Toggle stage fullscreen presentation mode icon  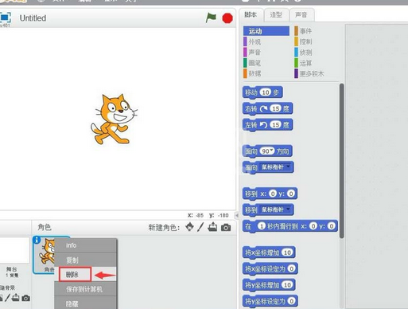(x=6, y=18)
